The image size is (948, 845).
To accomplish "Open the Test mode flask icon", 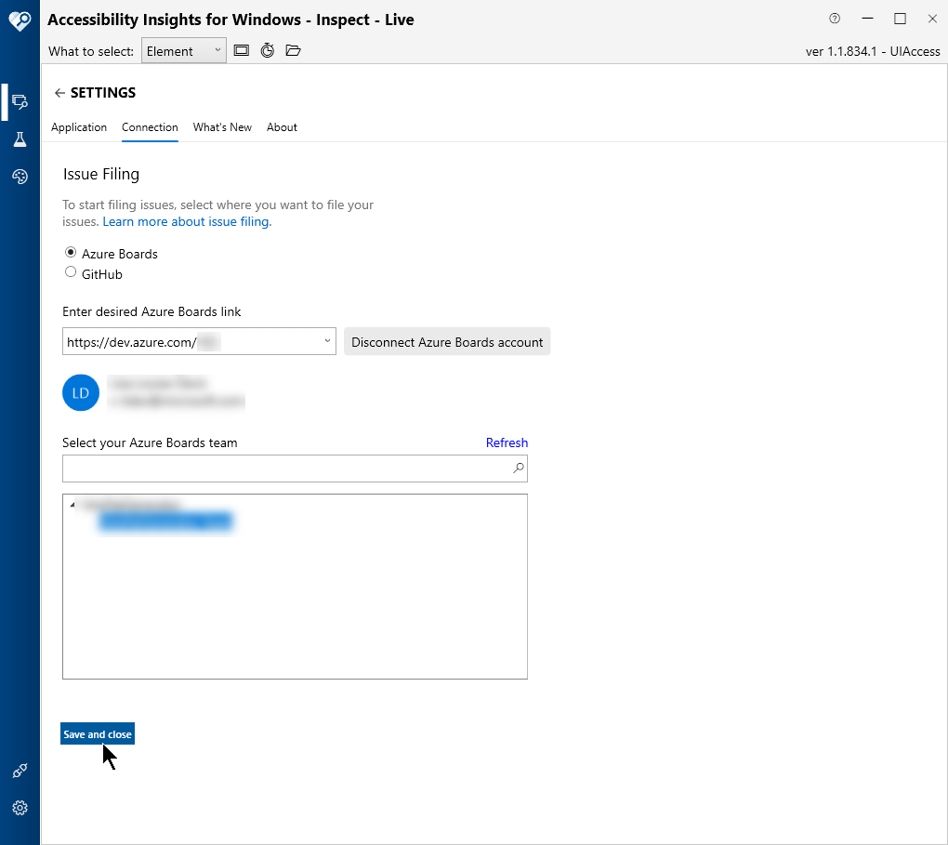I will click(20, 139).
